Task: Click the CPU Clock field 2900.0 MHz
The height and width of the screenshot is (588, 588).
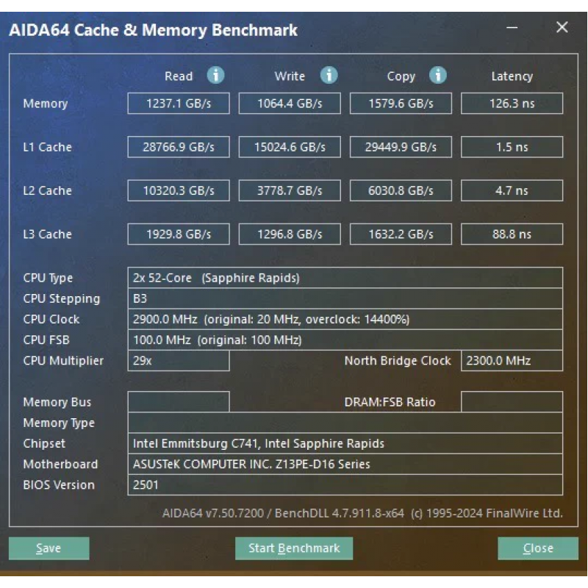Action: click(345, 319)
